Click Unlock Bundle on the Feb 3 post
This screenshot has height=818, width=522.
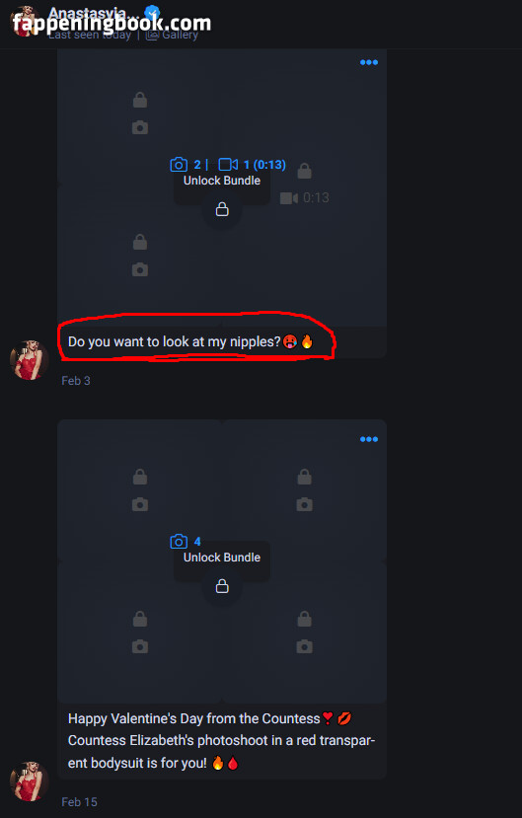(x=222, y=181)
